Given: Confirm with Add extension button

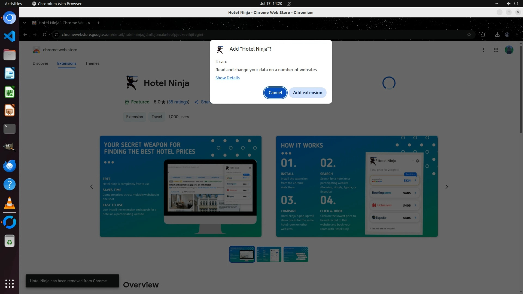Looking at the screenshot, I should pyautogui.click(x=307, y=93).
